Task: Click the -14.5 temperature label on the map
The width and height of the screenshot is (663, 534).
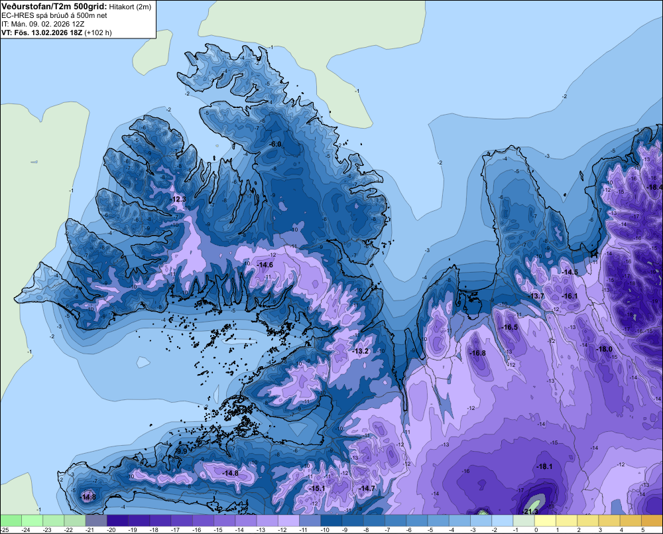Action: pyautogui.click(x=570, y=272)
